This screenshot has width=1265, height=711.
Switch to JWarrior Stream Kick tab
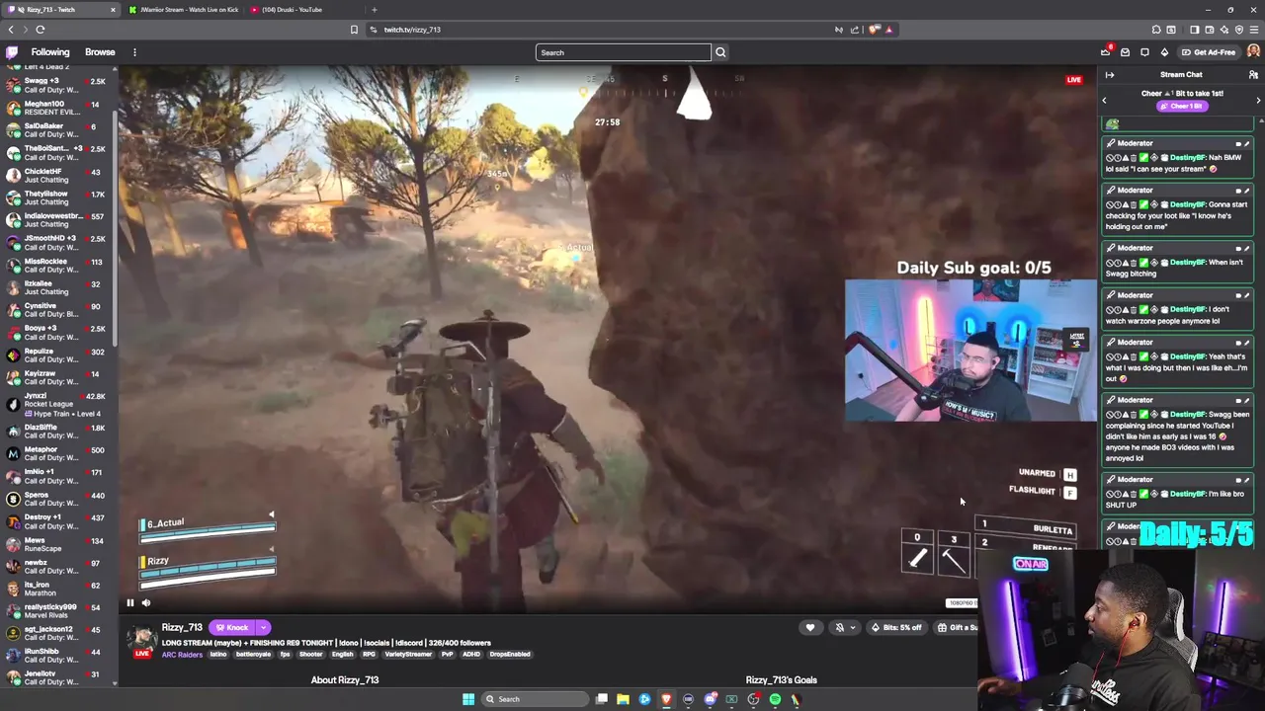point(183,10)
